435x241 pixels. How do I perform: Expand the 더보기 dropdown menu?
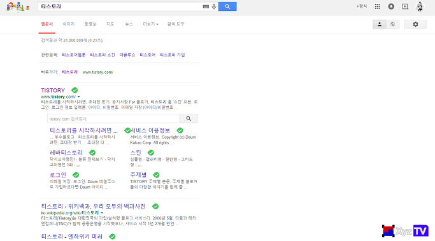(x=151, y=24)
